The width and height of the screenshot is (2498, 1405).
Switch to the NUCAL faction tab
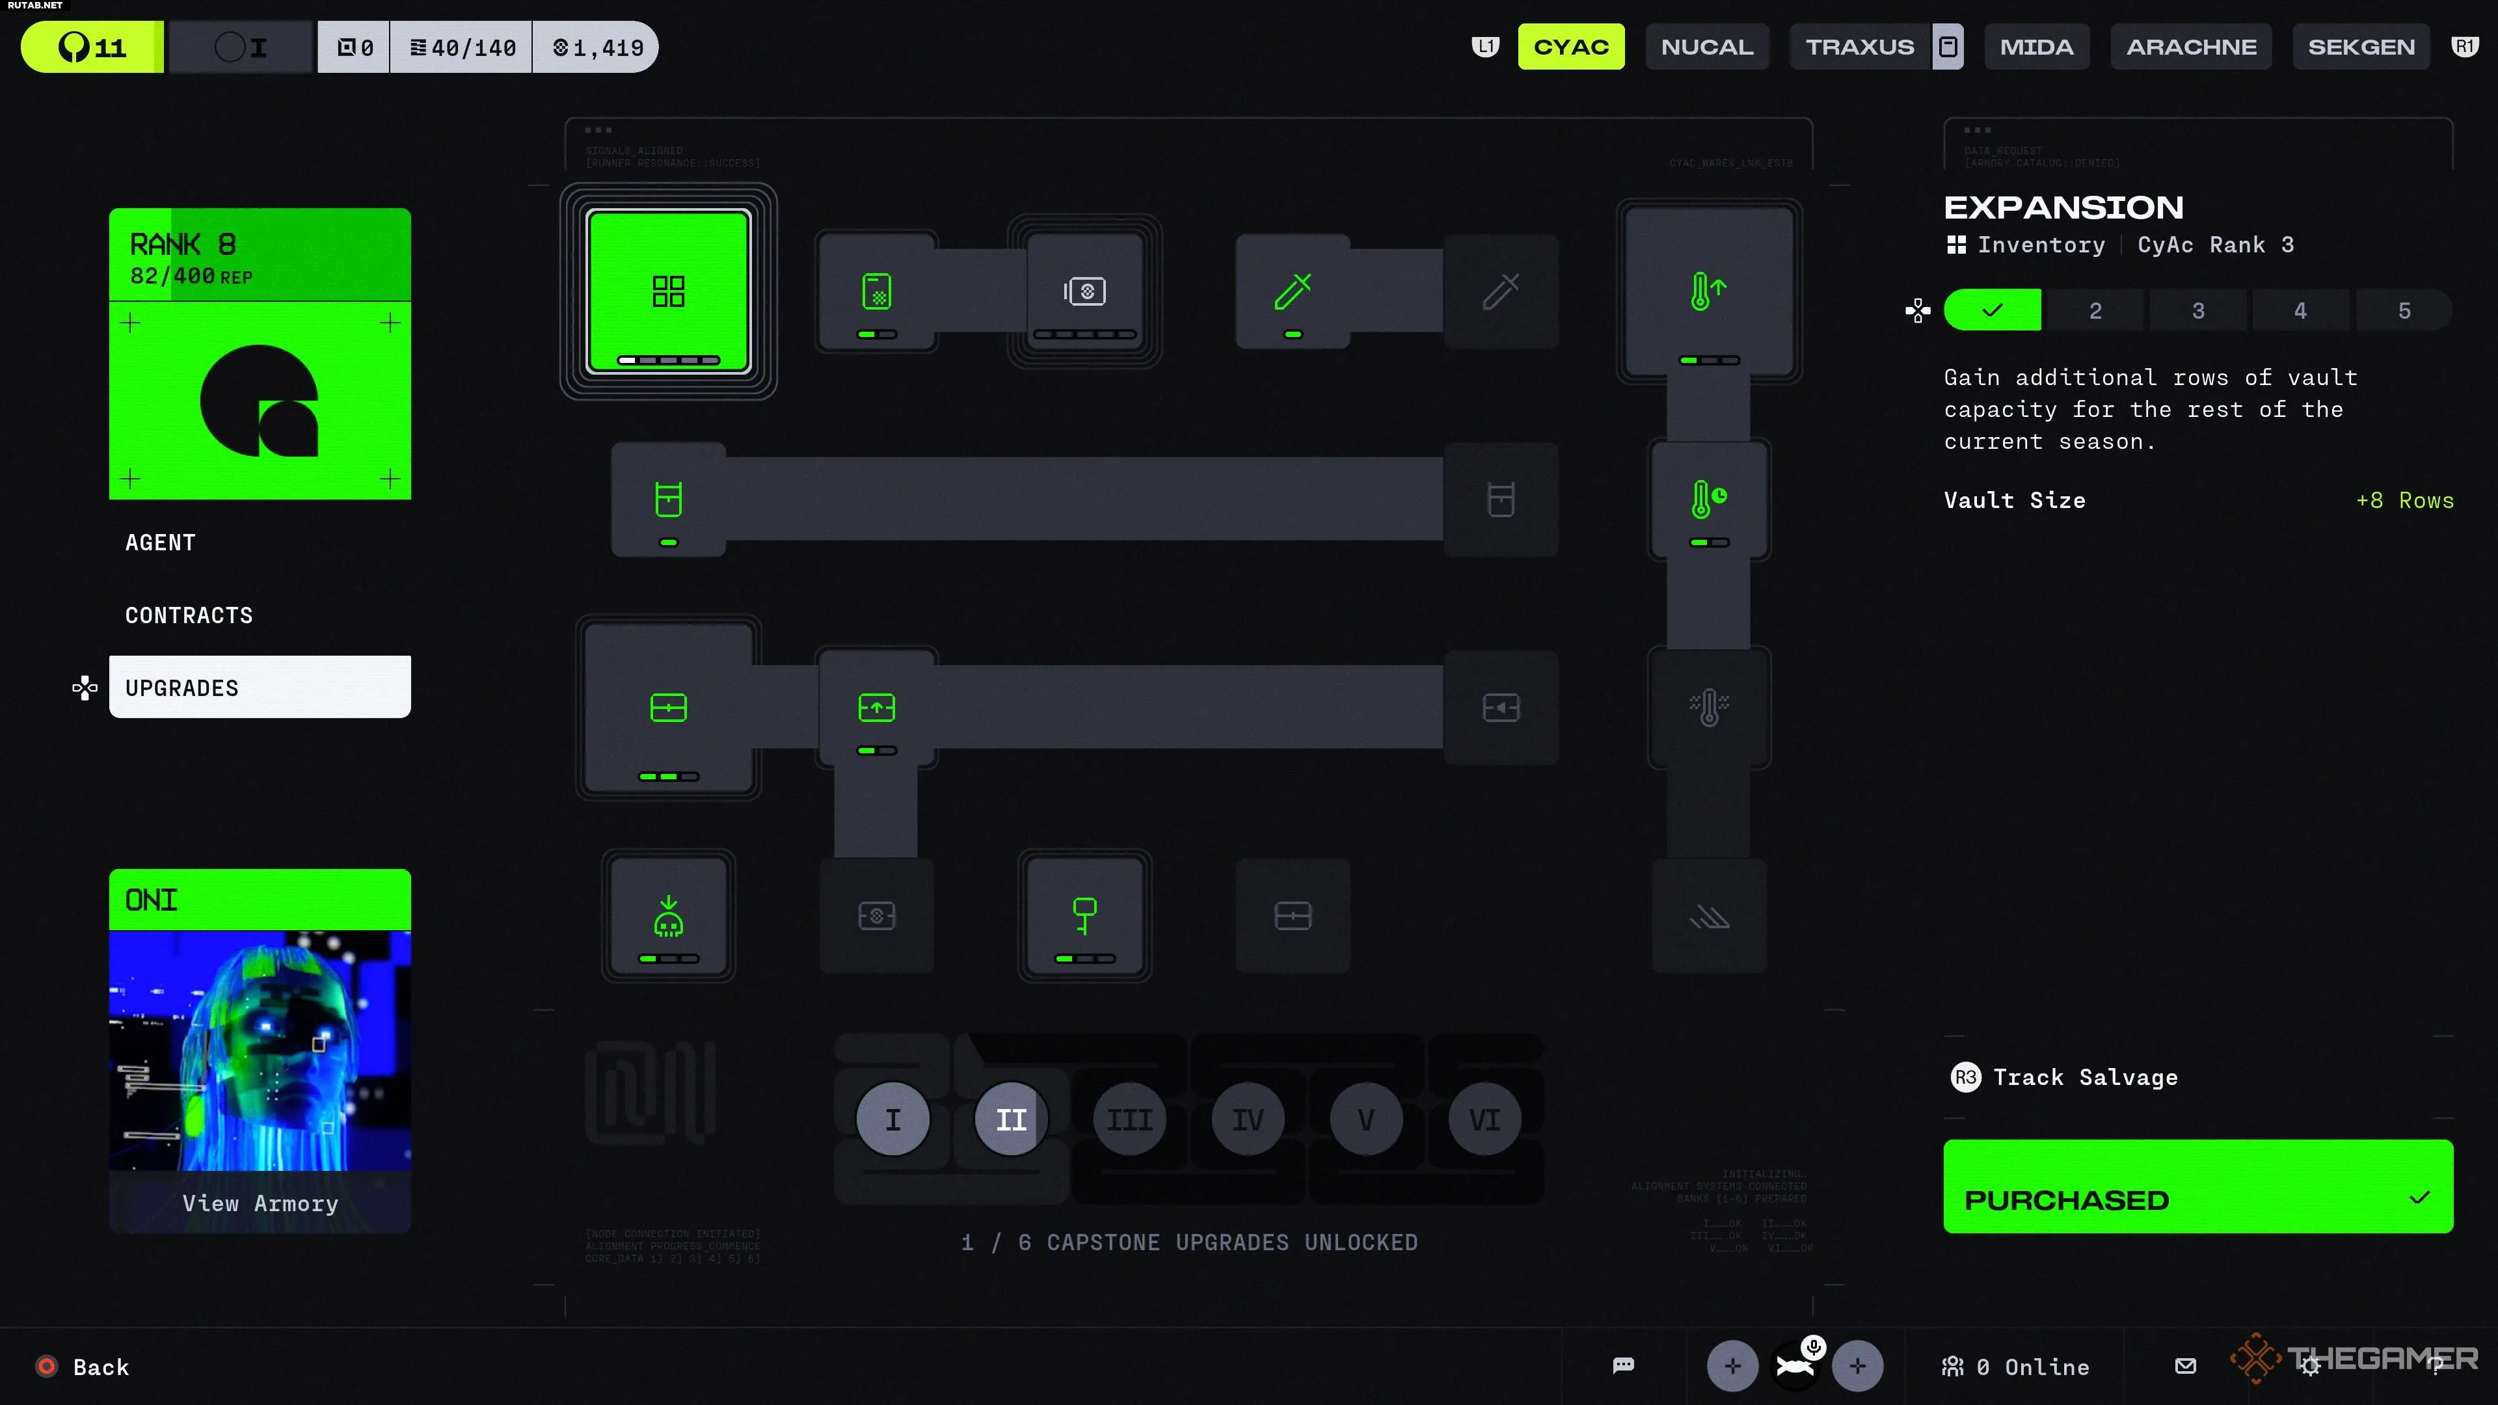1707,47
